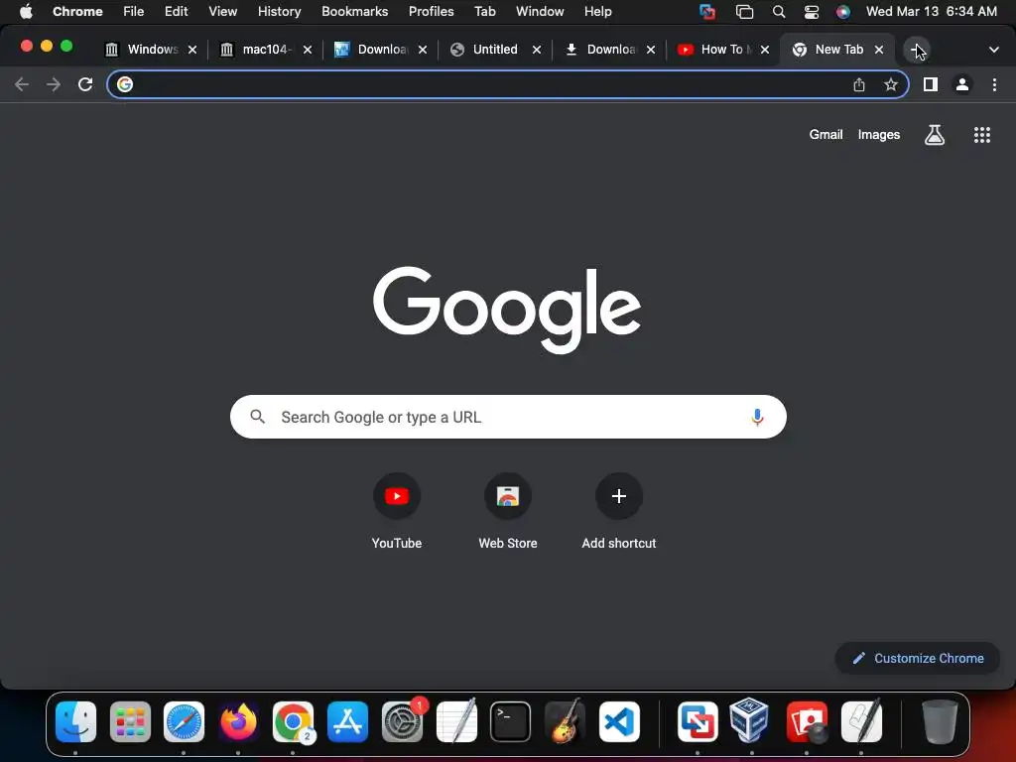Expand the tab search chevron
The width and height of the screenshot is (1016, 762).
pos(994,50)
